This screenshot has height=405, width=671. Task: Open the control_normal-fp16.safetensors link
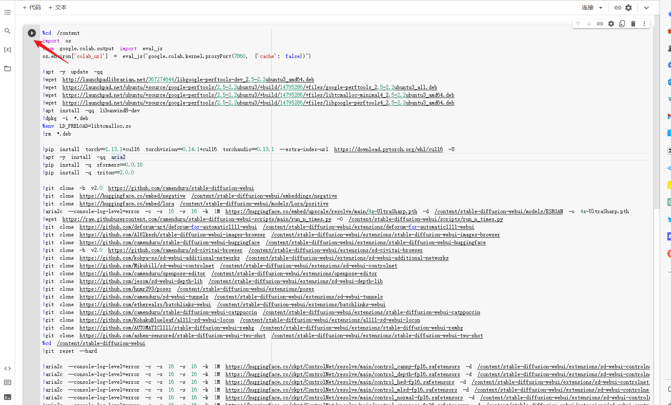[344, 398]
